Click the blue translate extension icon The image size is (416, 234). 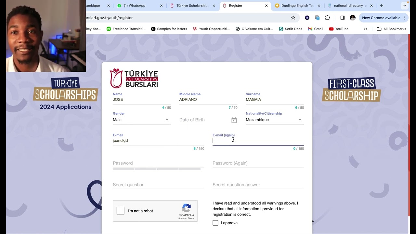coord(317,18)
